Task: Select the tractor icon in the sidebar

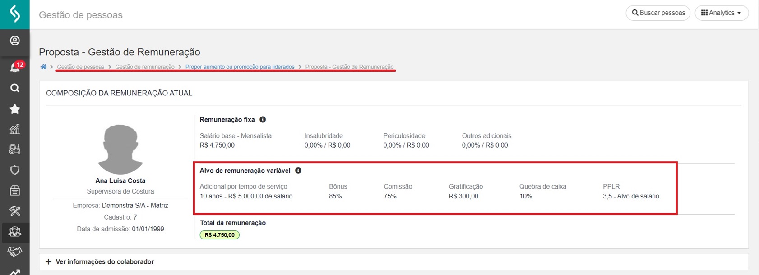Action: pos(15,149)
